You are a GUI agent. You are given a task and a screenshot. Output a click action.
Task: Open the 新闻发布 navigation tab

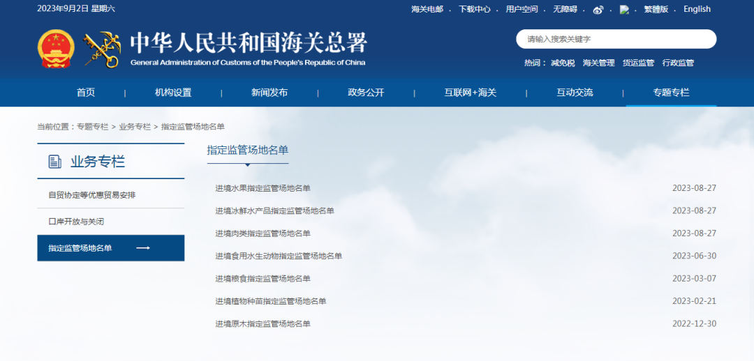(x=269, y=93)
